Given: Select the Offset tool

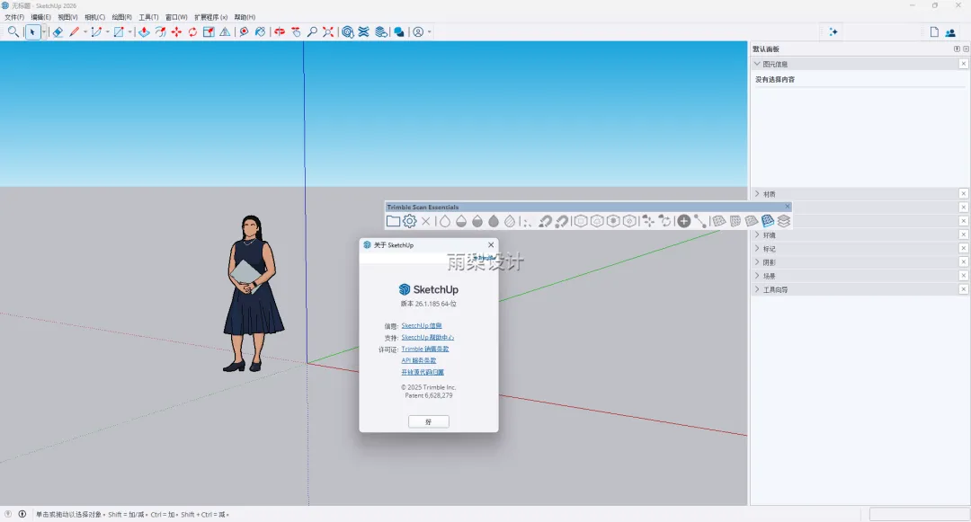Looking at the screenshot, I should point(160,31).
